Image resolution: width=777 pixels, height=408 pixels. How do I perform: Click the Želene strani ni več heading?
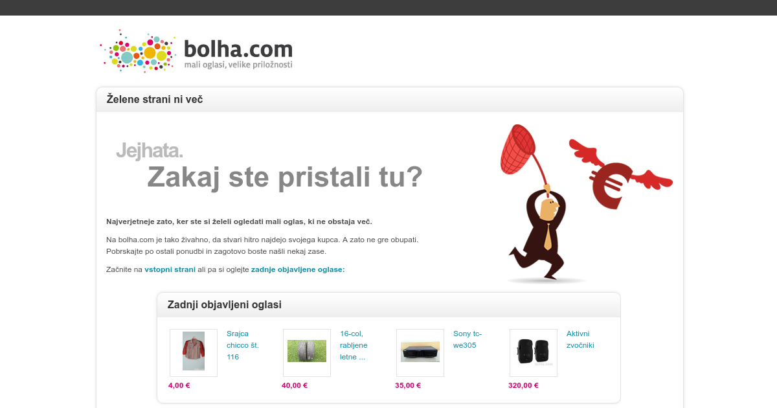click(x=155, y=100)
